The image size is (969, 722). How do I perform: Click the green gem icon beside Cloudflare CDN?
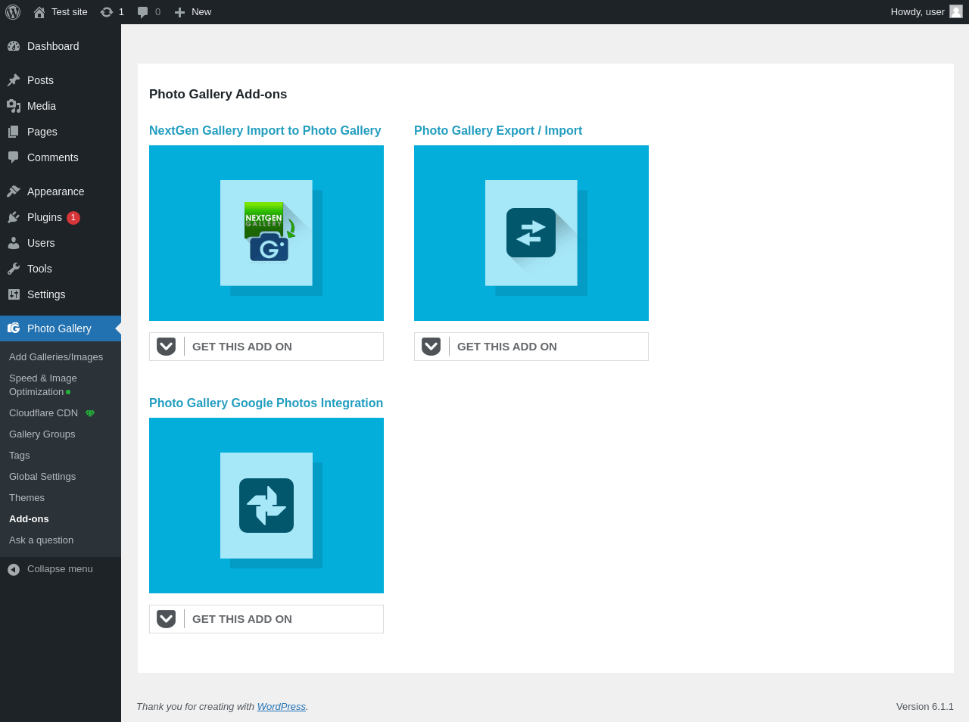point(90,413)
